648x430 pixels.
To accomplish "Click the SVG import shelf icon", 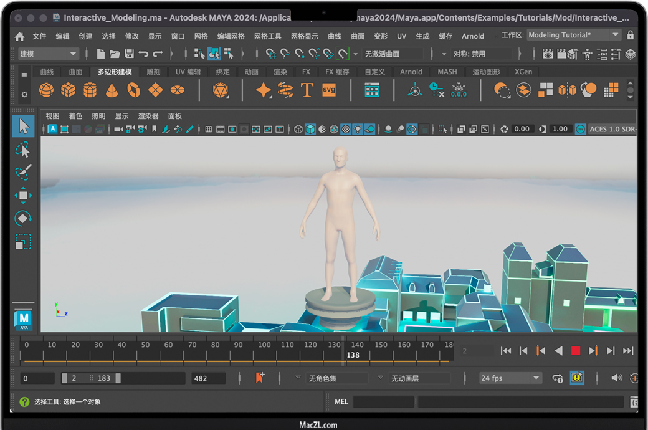I will click(x=329, y=90).
